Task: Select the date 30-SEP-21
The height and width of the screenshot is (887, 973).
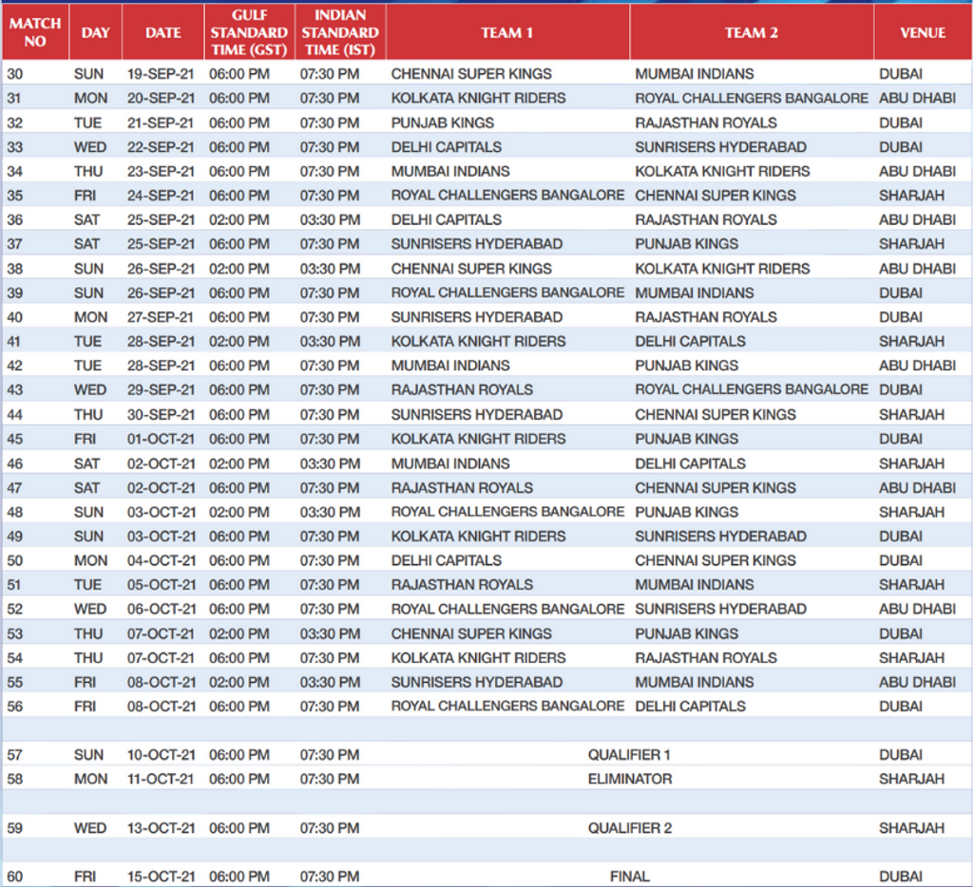Action: pos(161,414)
